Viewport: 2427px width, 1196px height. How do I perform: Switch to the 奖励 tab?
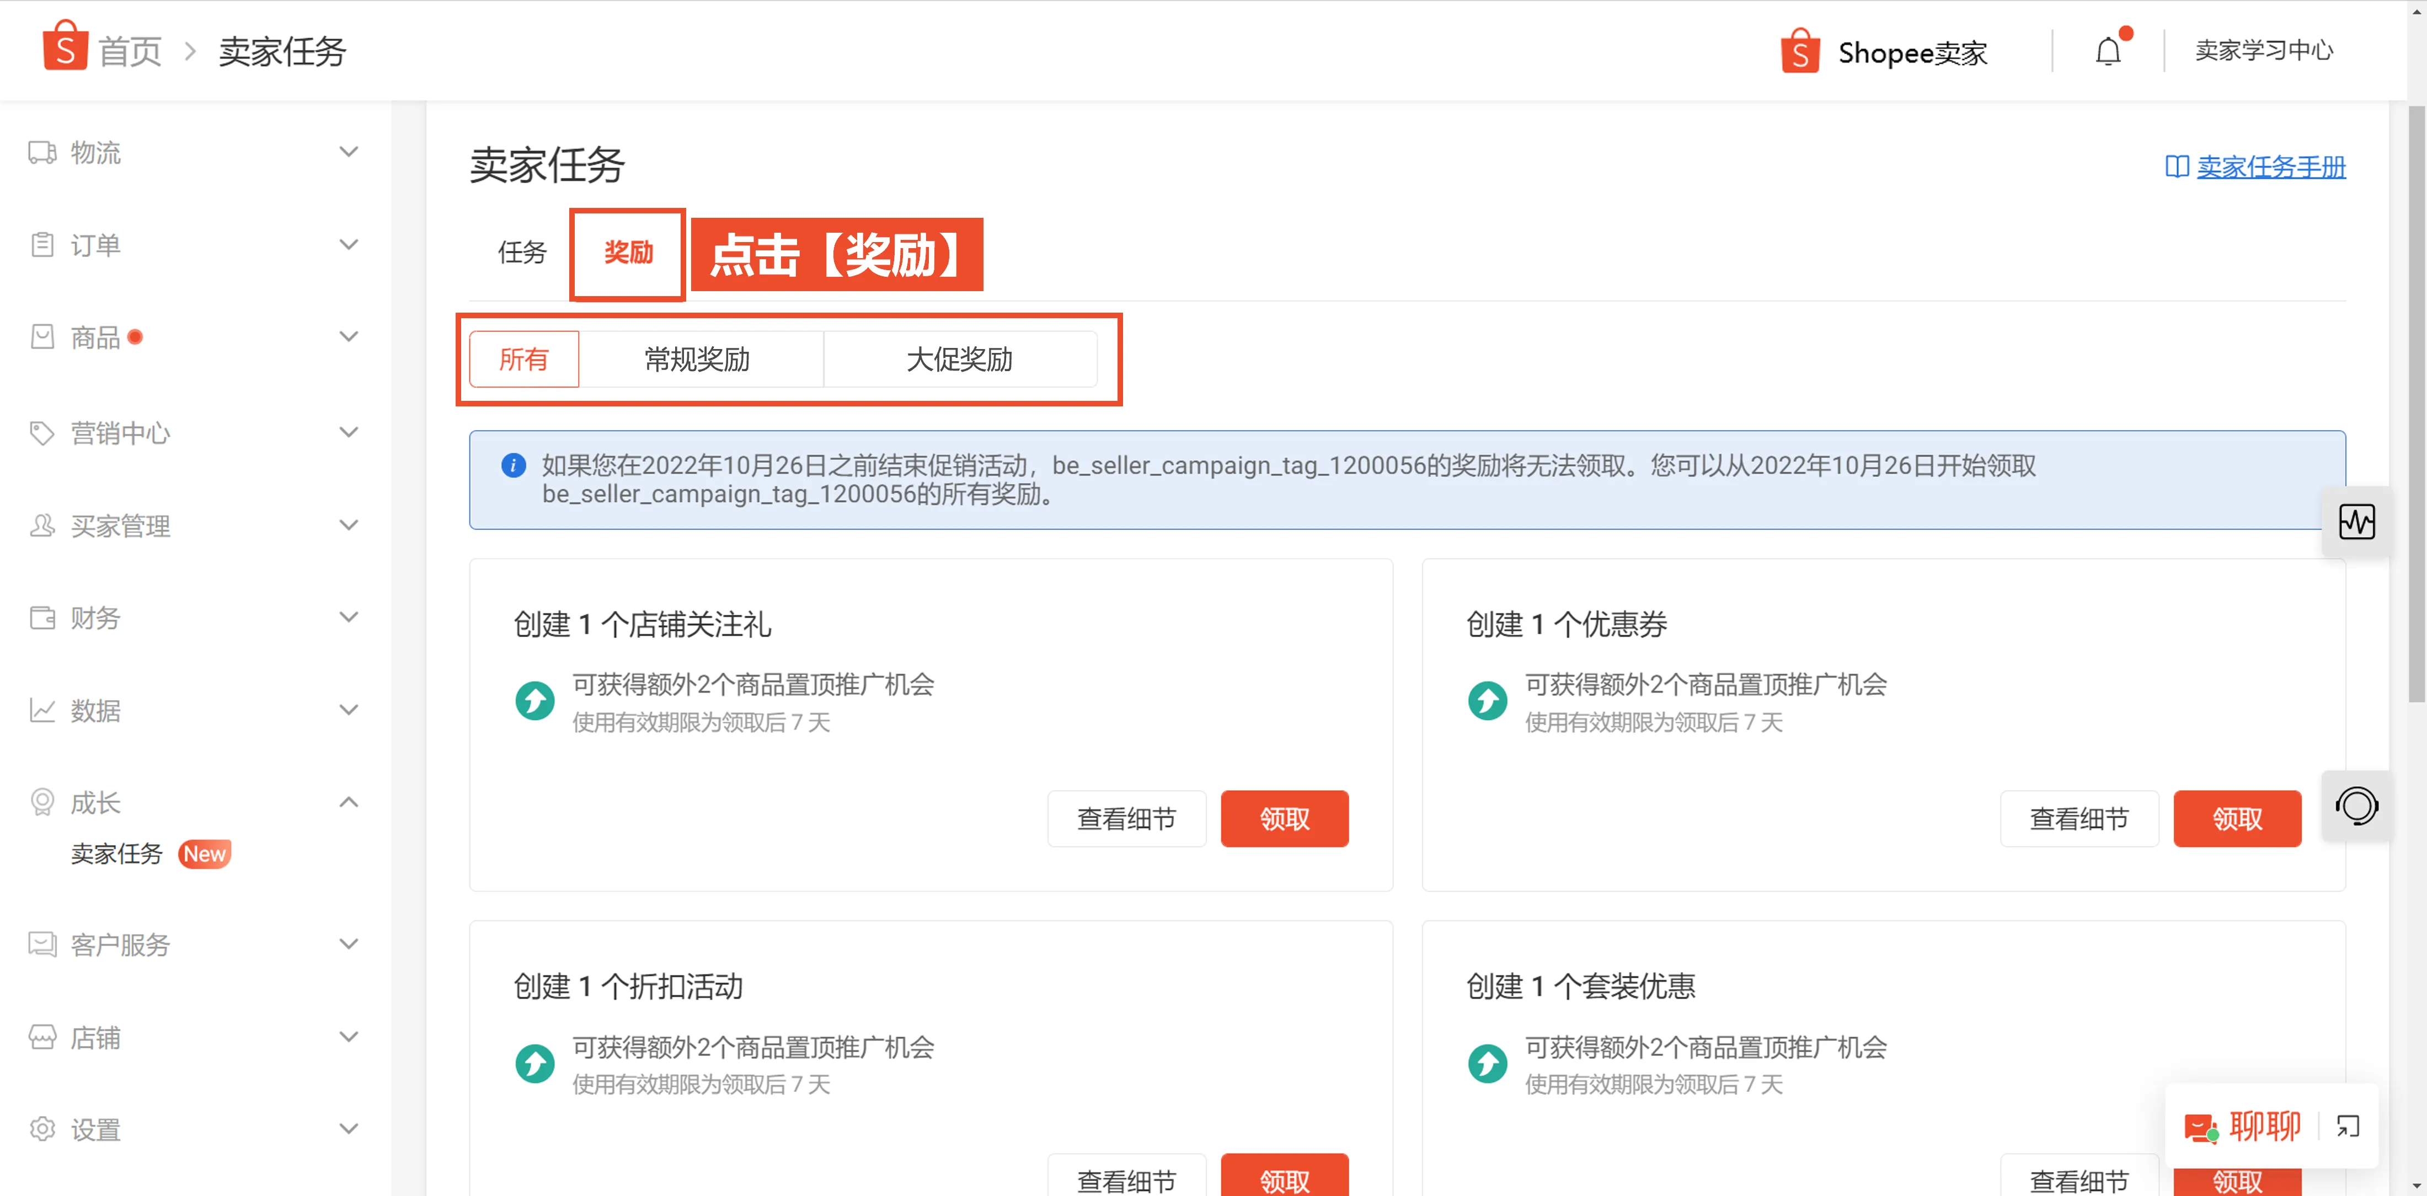(x=627, y=253)
